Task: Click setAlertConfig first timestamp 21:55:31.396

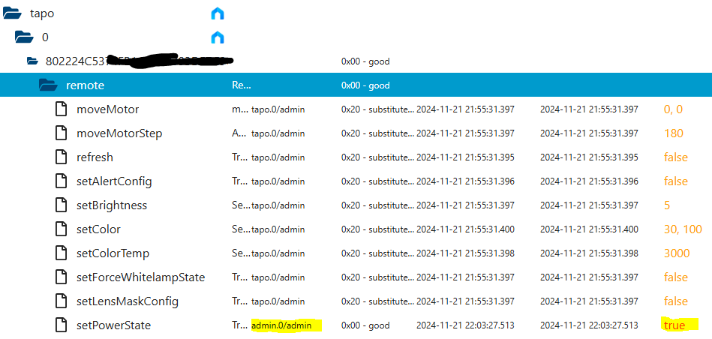Action: click(465, 181)
